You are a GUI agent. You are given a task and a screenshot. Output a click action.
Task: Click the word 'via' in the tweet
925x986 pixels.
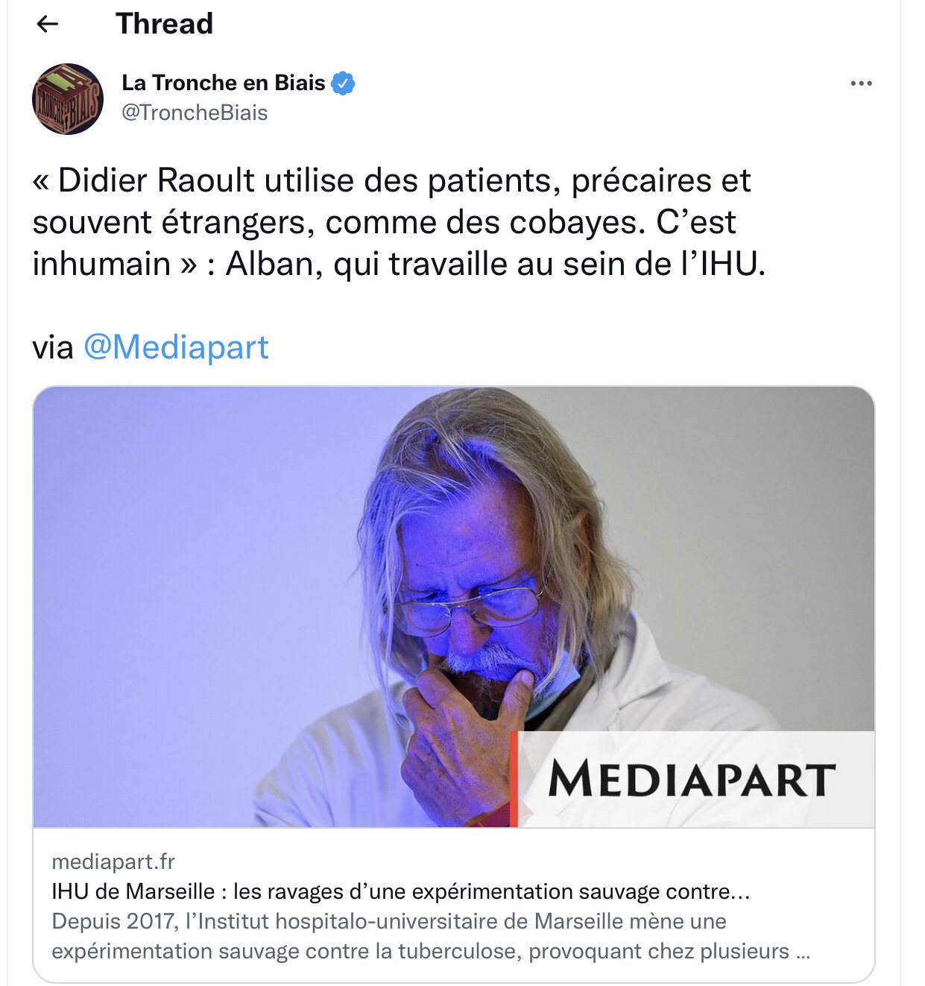[x=53, y=347]
